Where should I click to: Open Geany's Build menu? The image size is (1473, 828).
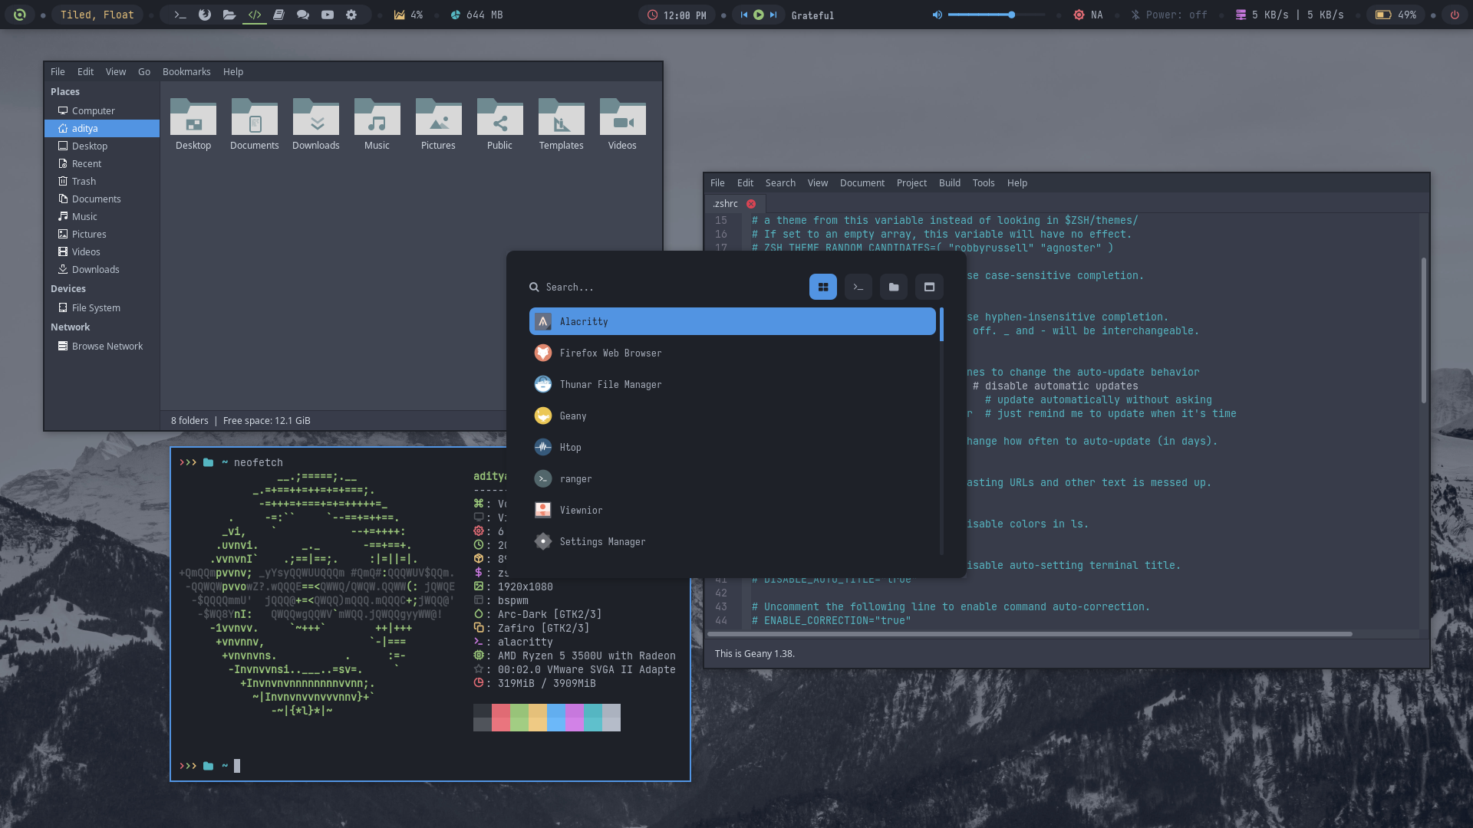point(949,182)
